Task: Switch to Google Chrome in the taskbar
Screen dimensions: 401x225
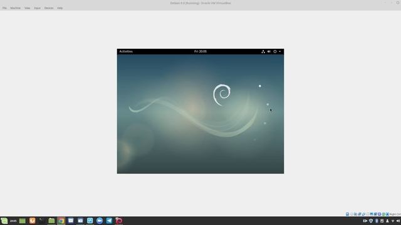Action: pos(61,221)
